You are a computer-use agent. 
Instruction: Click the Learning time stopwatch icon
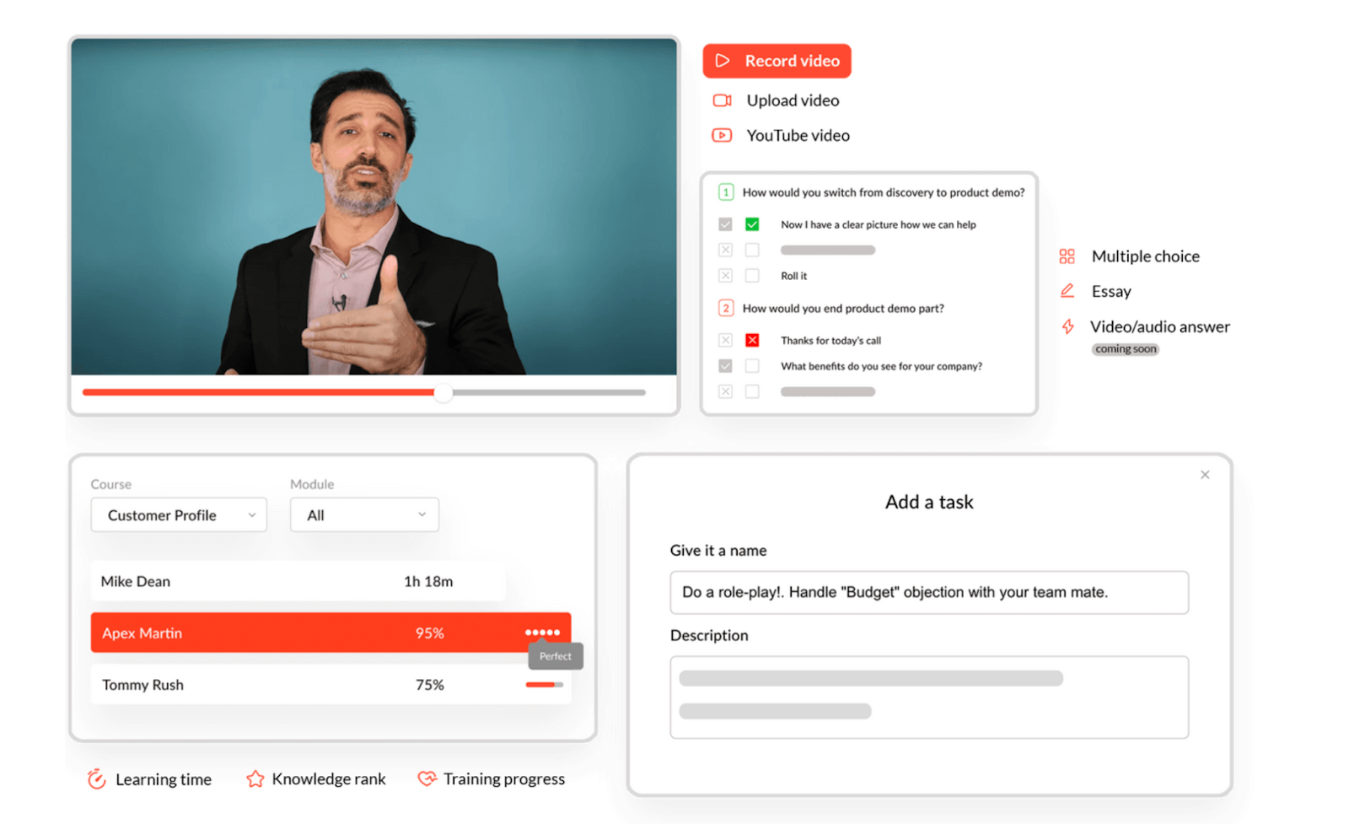click(x=98, y=778)
